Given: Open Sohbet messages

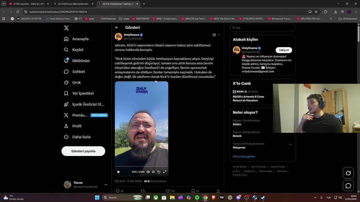Looking at the screenshot, I should [x=74, y=72].
